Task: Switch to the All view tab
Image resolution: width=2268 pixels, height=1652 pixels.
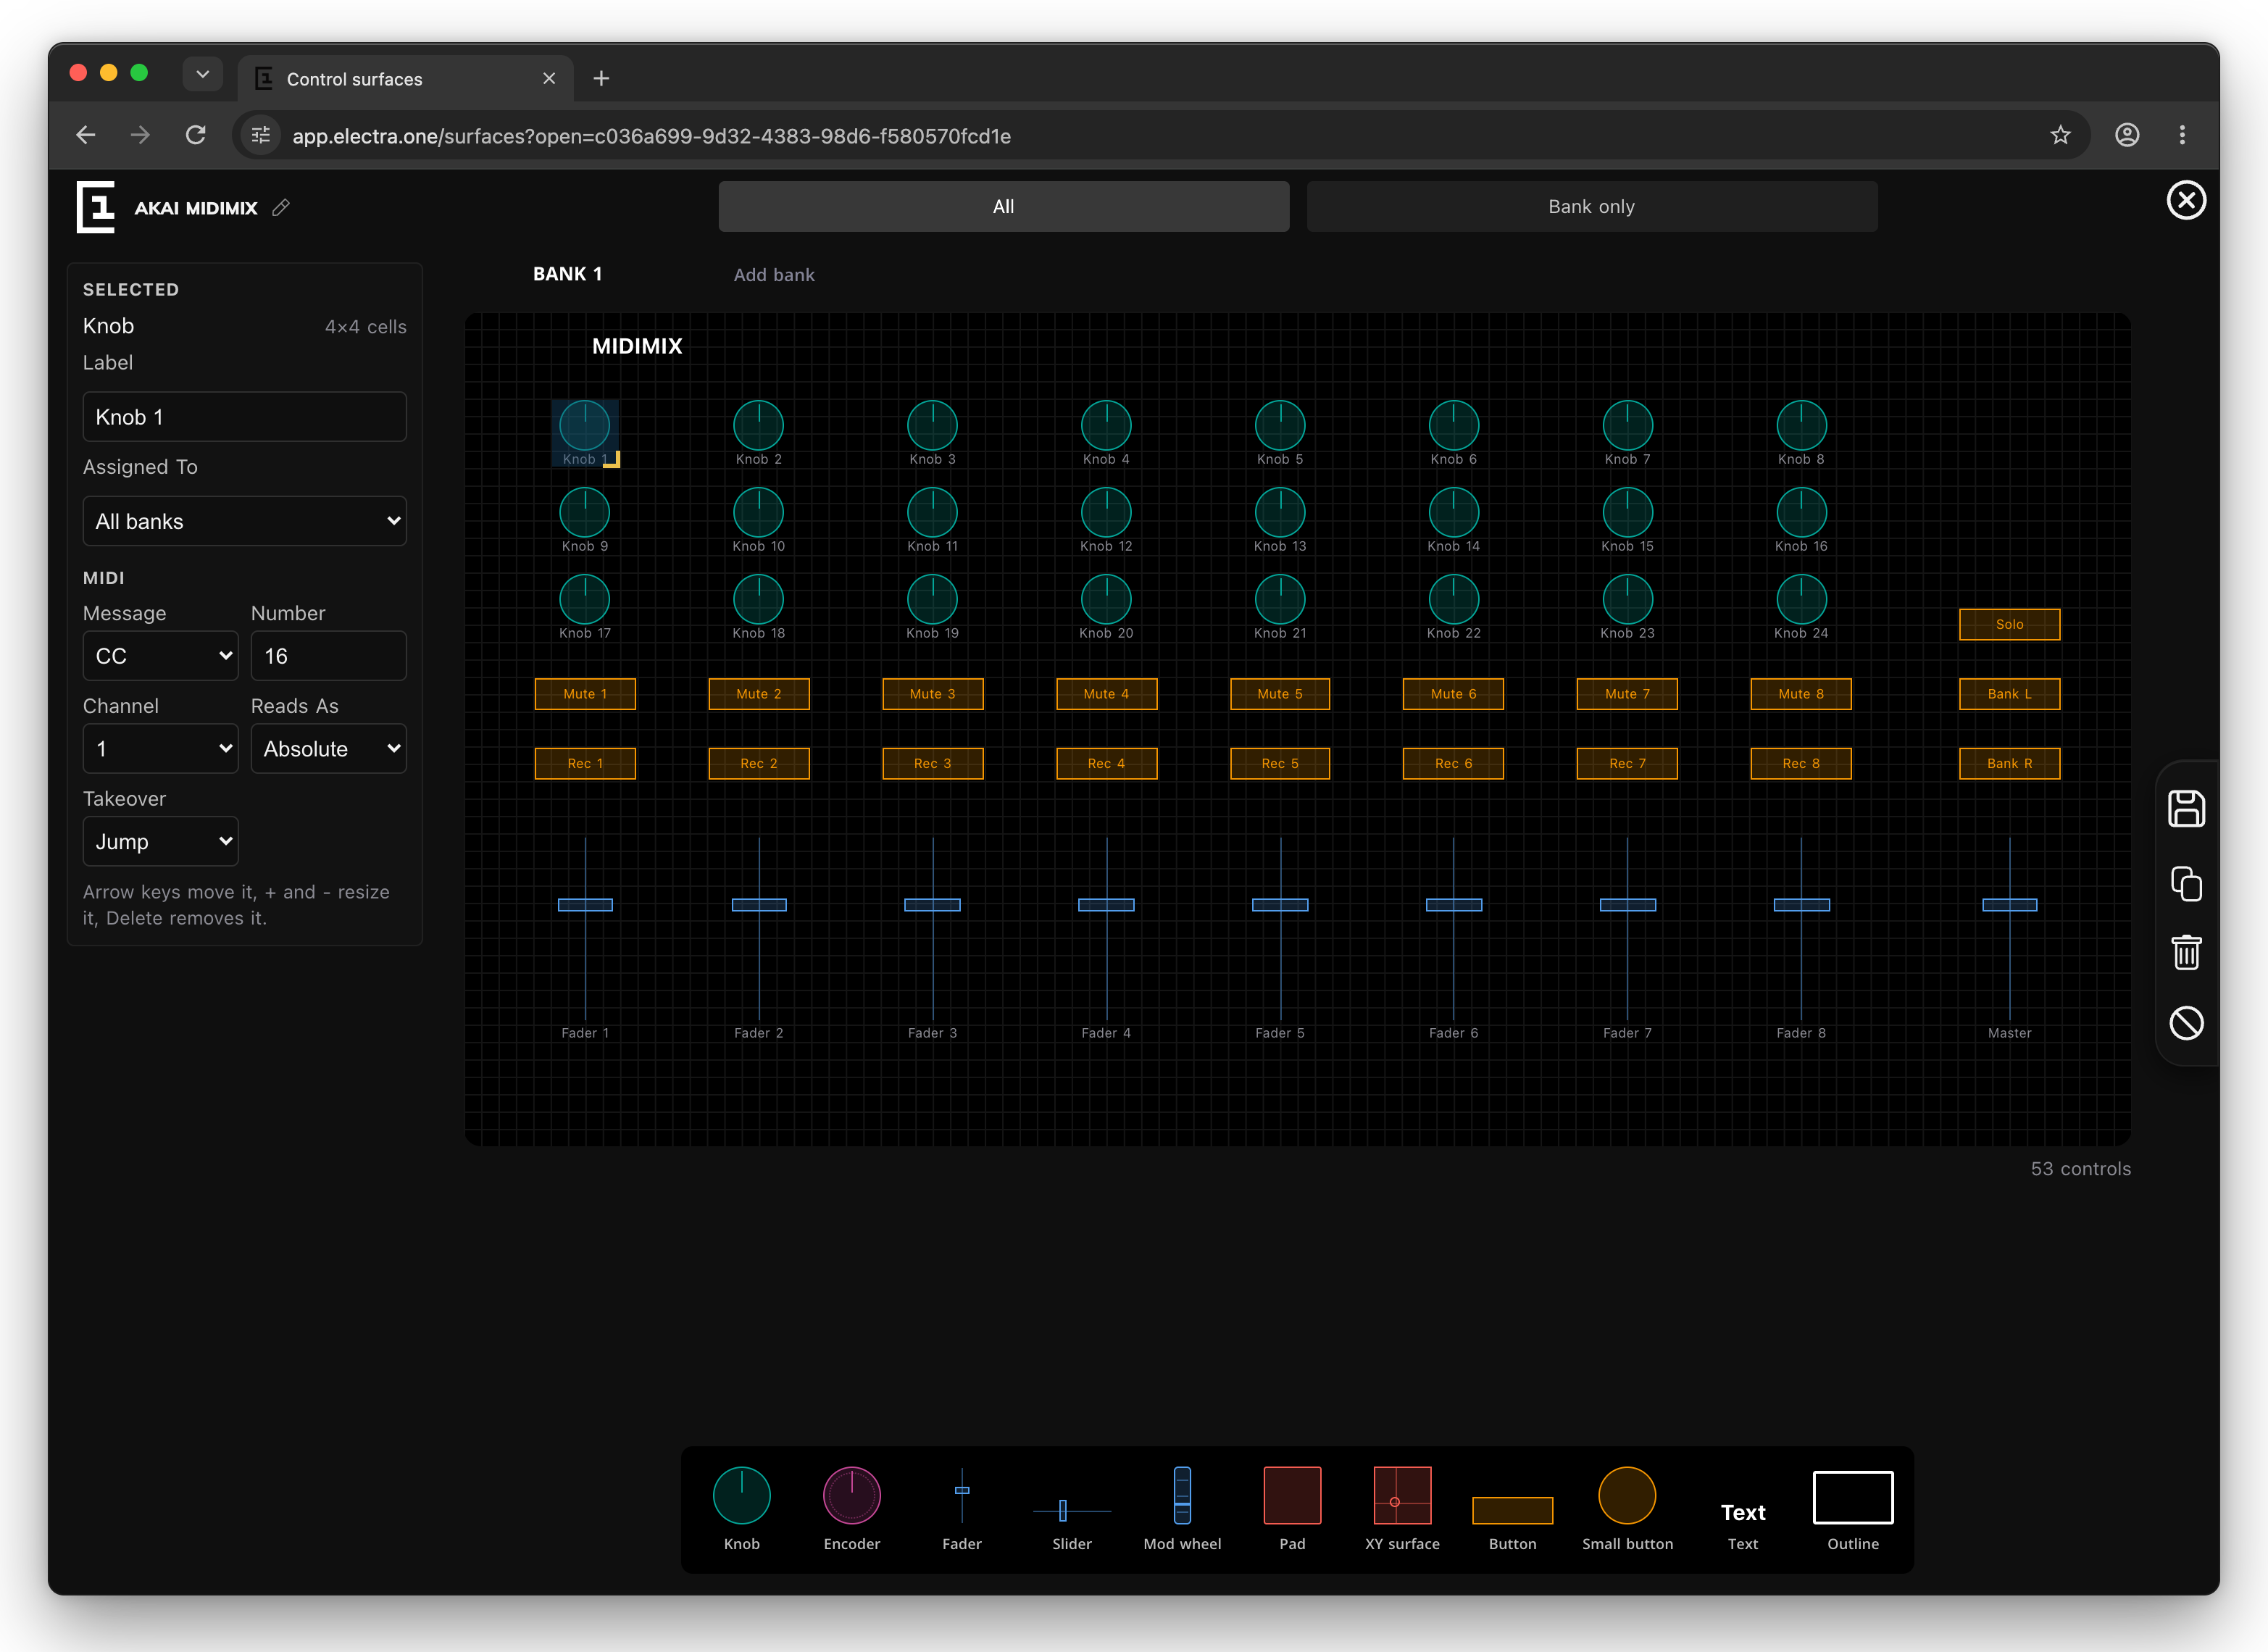Action: click(x=1003, y=206)
